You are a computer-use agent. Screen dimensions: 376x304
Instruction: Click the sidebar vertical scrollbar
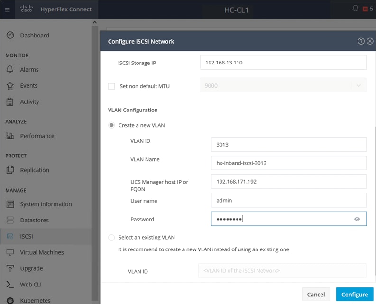tap(95, 163)
